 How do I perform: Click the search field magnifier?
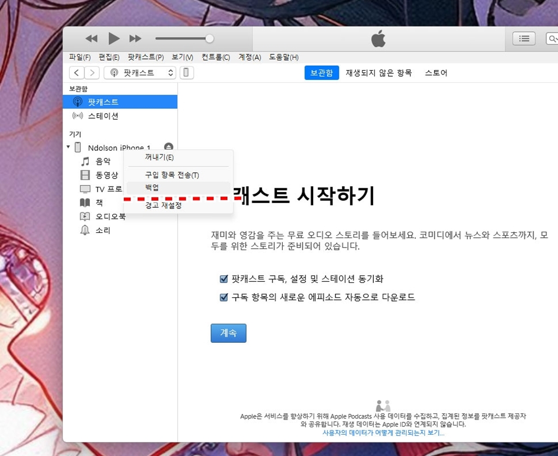pyautogui.click(x=552, y=39)
